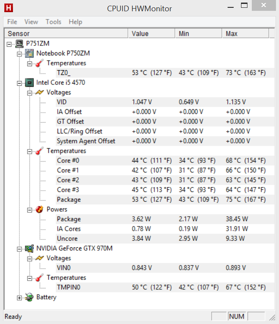
Task: Click the P751ZM computer icon
Action: pyautogui.click(x=19, y=44)
